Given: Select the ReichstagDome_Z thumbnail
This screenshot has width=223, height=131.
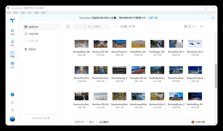Looking at the screenshot, I should (176, 96).
